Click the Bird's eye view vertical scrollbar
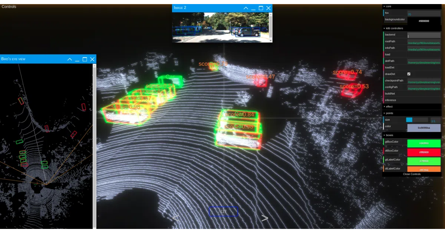 94,146
